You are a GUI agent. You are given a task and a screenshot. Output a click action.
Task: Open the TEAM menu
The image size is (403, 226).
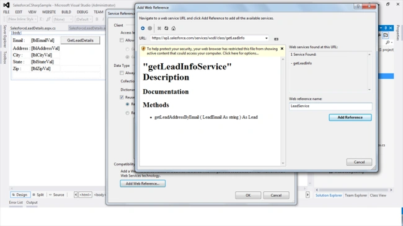click(x=98, y=12)
